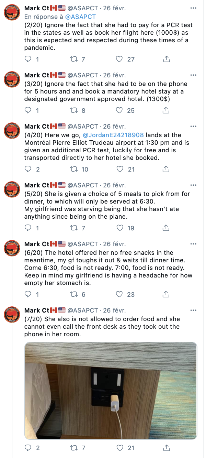
Task: Share the (2/20) PCR test tweet
Action: (166, 59)
